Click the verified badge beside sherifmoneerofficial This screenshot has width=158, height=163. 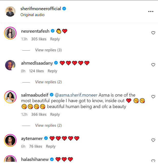pos(64,9)
